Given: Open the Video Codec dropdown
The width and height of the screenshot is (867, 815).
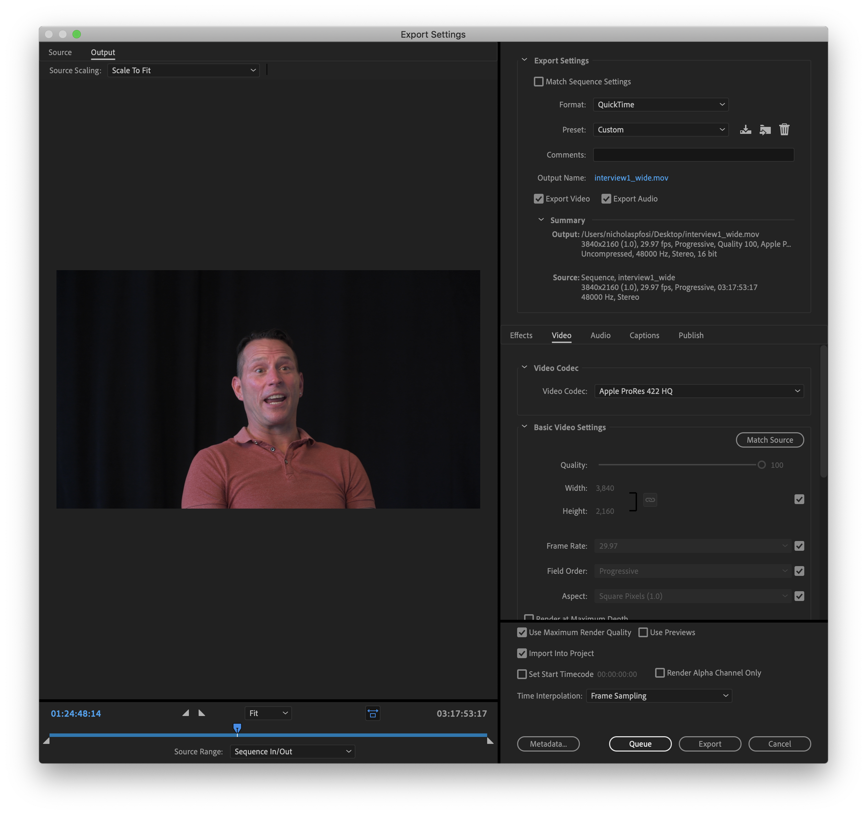Looking at the screenshot, I should tap(699, 391).
